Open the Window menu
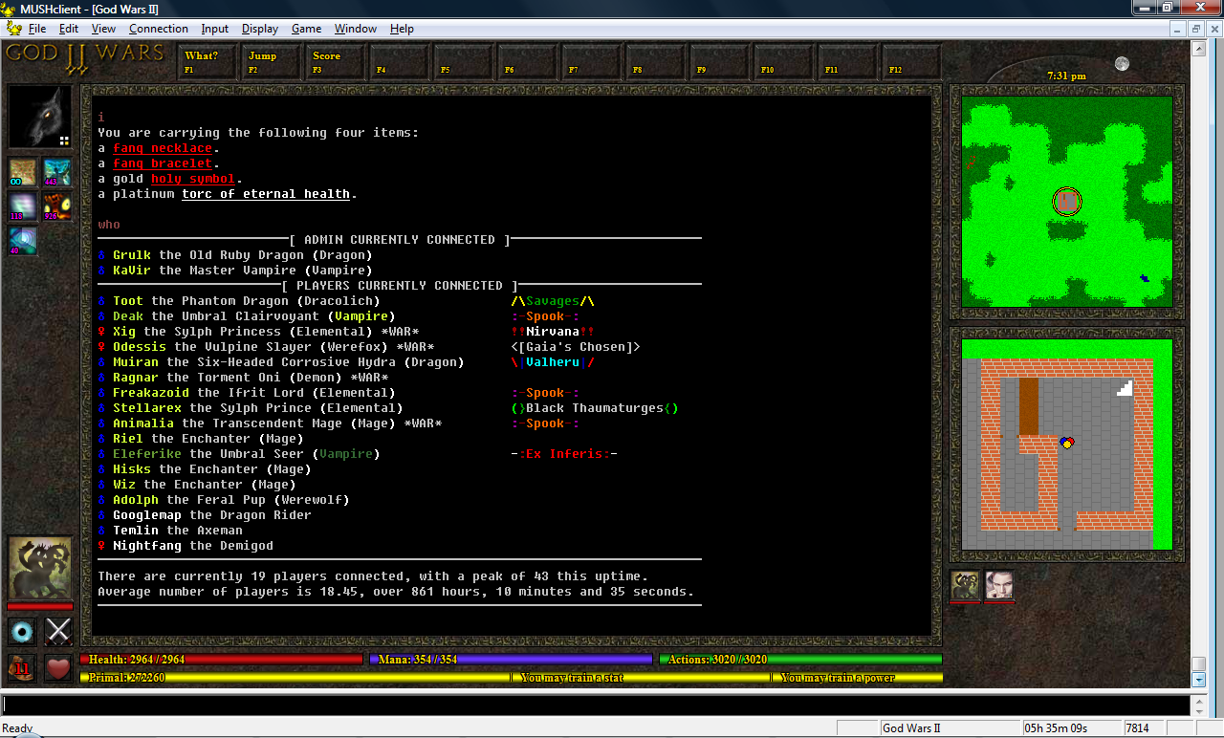 (356, 29)
